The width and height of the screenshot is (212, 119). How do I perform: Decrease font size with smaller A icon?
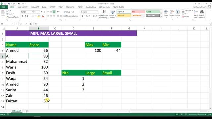pos(44,12)
